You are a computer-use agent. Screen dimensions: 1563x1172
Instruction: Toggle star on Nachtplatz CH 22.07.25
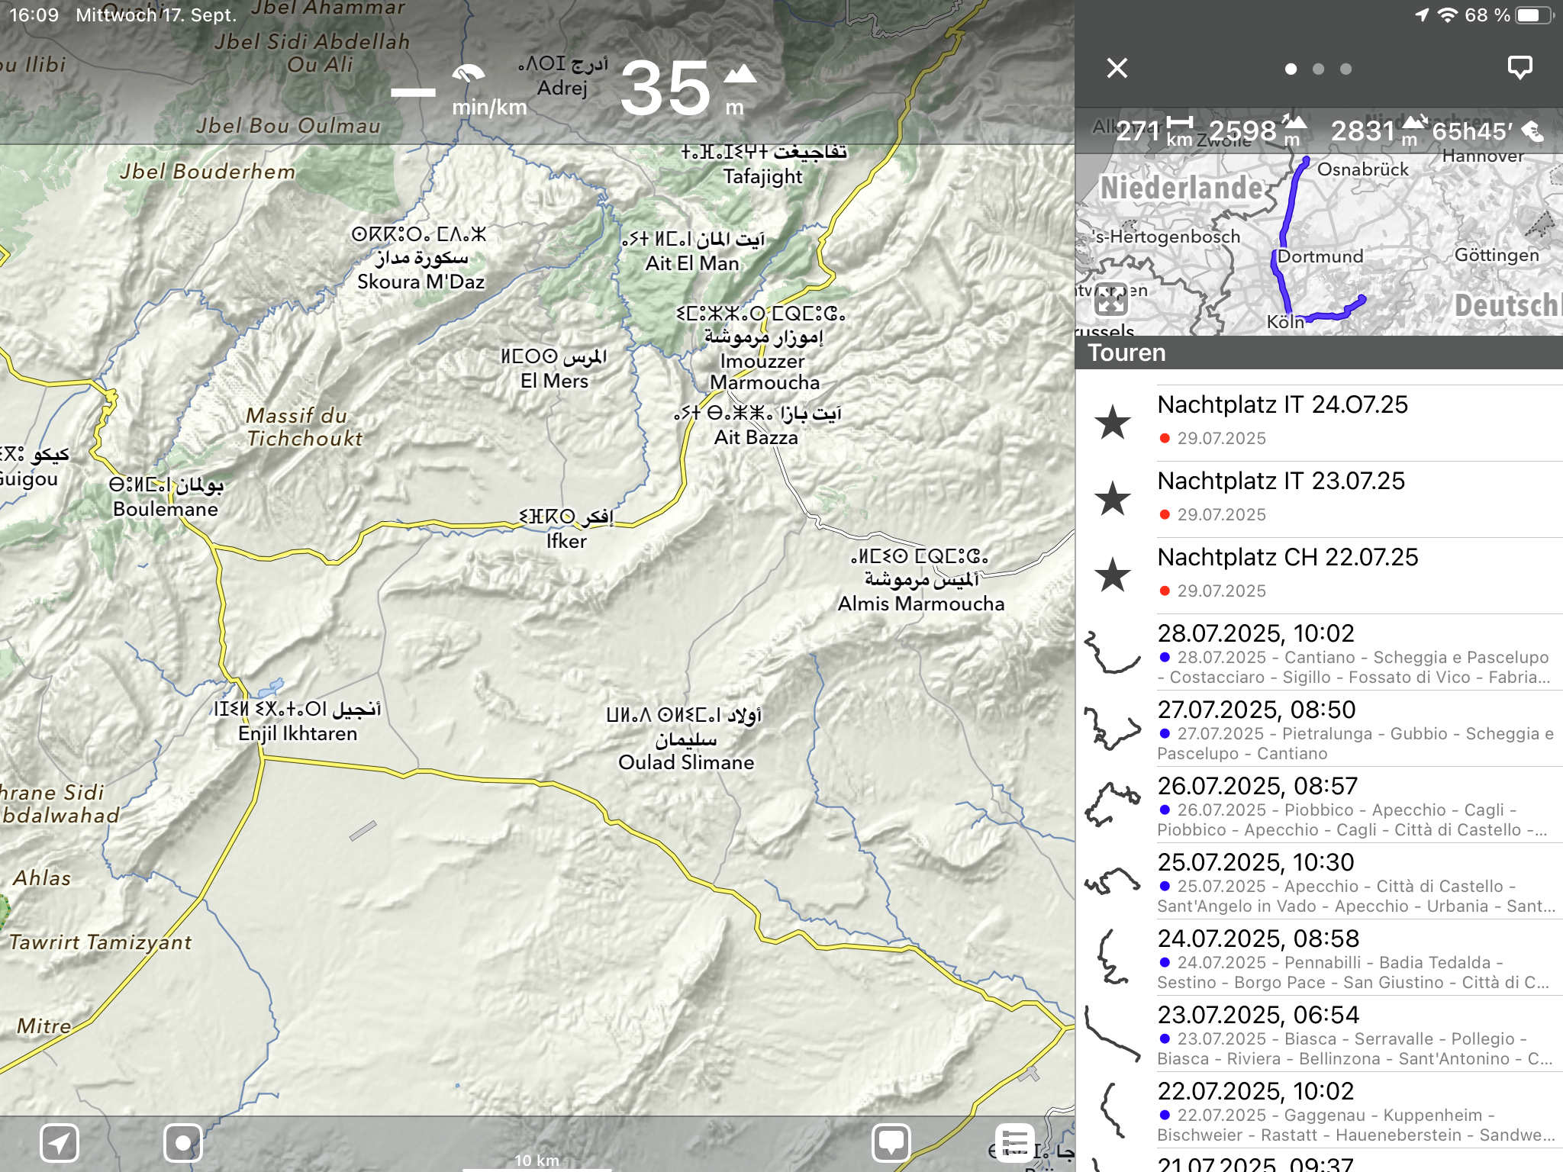click(1113, 575)
